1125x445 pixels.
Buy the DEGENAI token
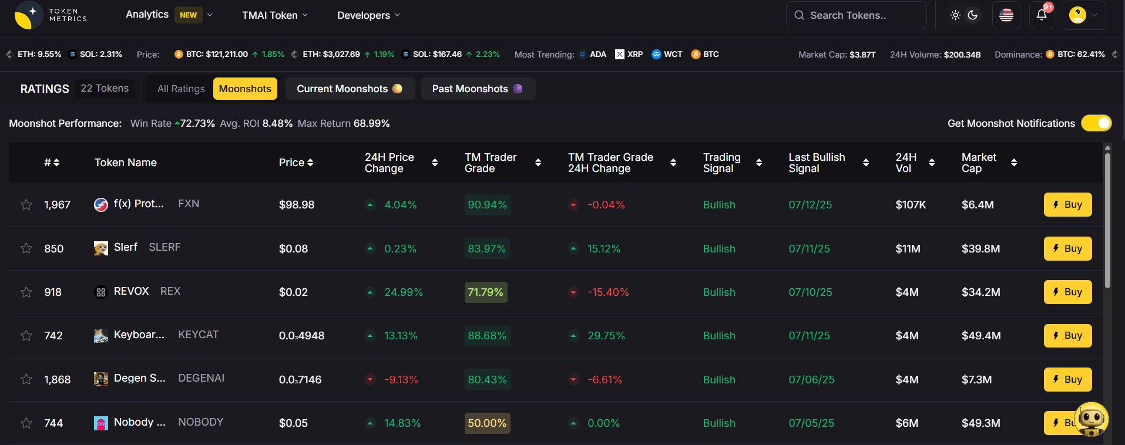1067,379
